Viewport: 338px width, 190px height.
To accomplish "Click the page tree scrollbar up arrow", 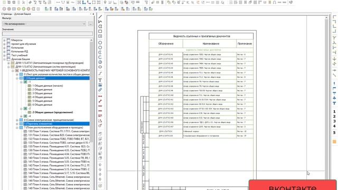I will coord(91,40).
